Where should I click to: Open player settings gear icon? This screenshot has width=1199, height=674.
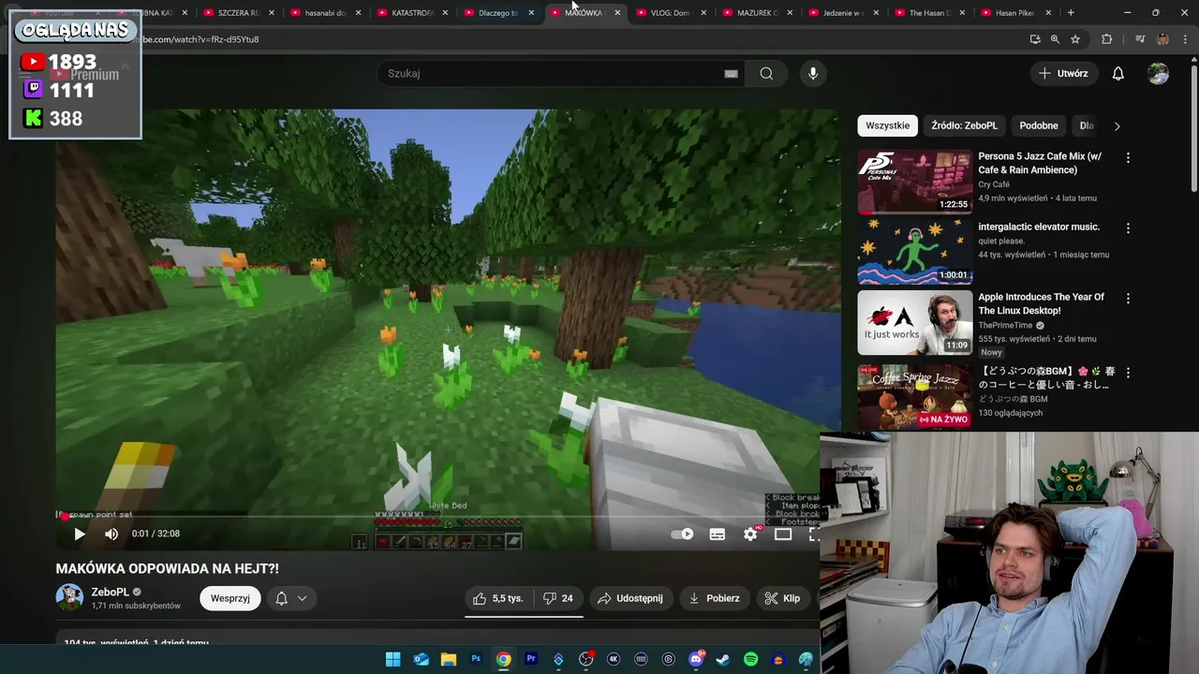(750, 534)
